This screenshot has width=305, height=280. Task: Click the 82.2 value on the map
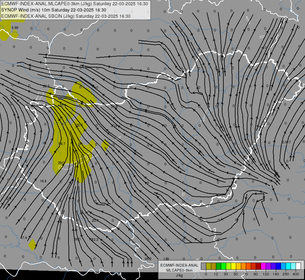click(95, 240)
